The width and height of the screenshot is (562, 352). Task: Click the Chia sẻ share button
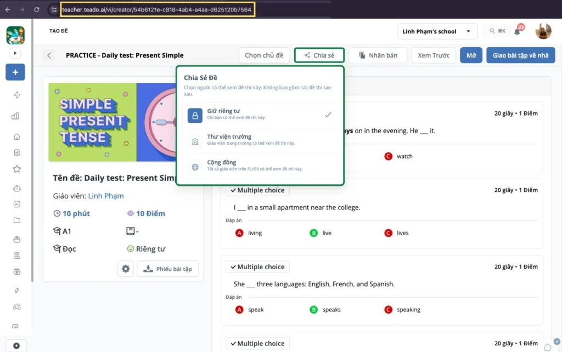point(319,55)
